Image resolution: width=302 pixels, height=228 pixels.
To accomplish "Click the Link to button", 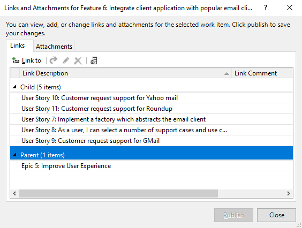I will (x=27, y=60).
